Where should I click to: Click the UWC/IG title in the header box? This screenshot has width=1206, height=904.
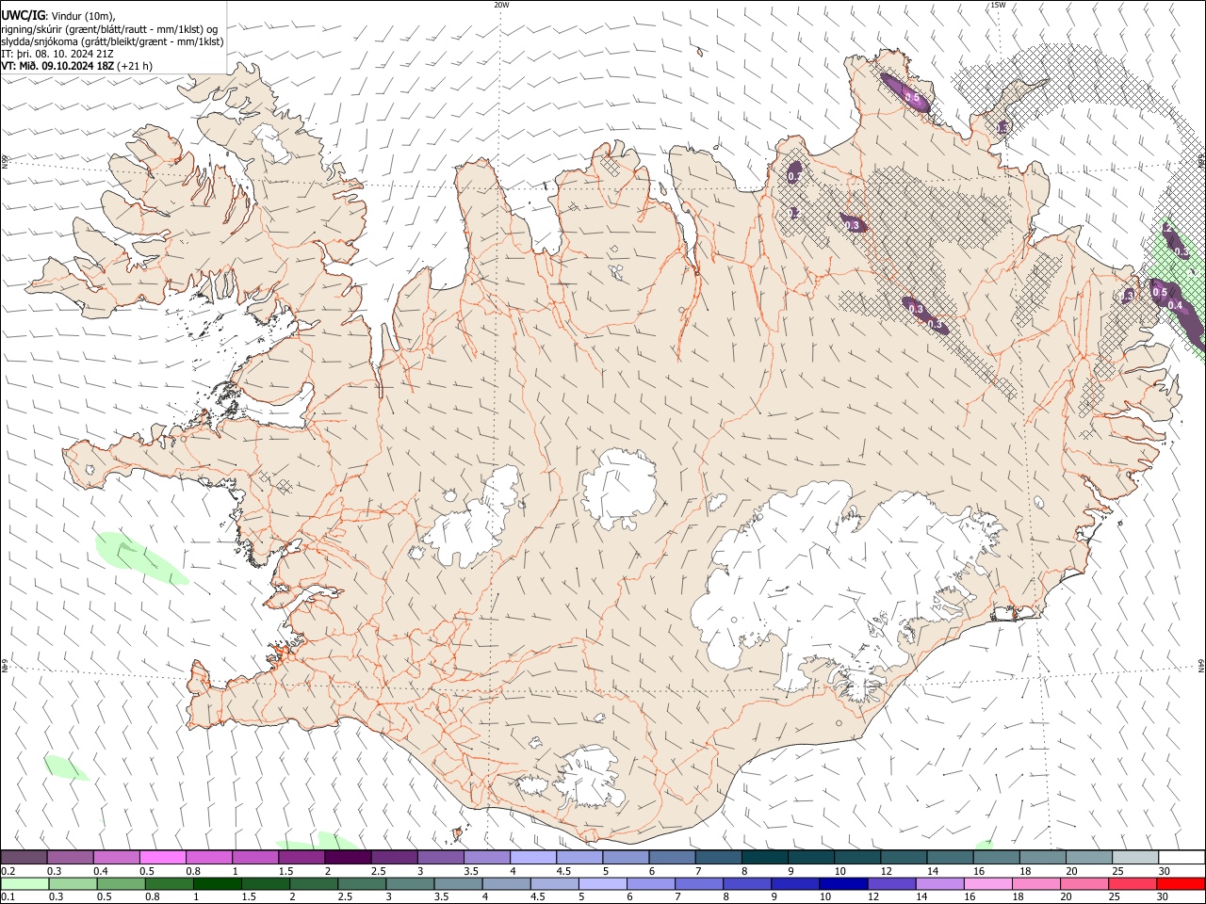tap(23, 15)
